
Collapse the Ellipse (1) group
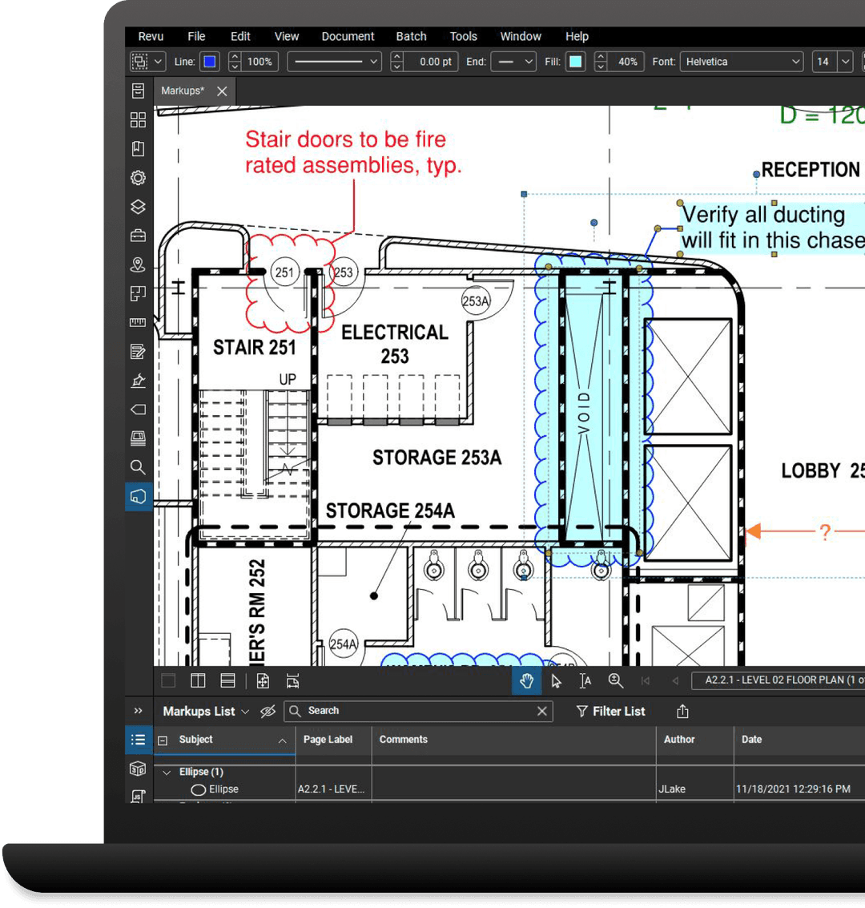pos(167,773)
